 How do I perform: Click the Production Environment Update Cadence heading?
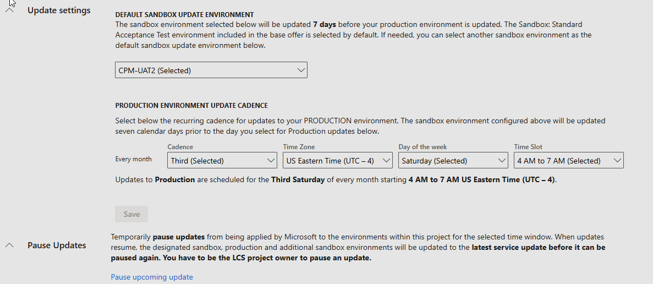click(191, 106)
